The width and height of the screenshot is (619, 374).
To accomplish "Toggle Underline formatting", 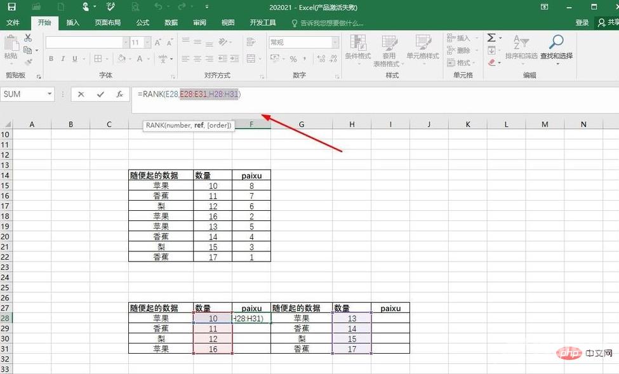I will tap(76, 59).
